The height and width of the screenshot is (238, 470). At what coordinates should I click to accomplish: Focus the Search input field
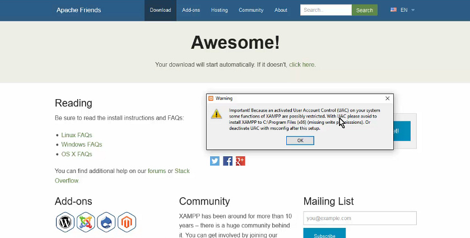coord(326,10)
